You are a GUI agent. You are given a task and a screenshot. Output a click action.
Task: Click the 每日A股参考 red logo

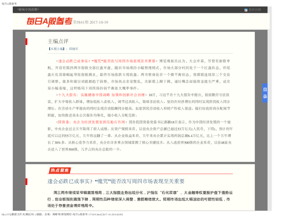[x=49, y=22]
